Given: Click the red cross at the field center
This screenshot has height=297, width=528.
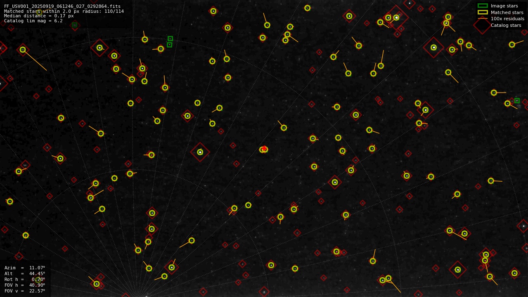Looking at the screenshot, I should [x=264, y=148].
